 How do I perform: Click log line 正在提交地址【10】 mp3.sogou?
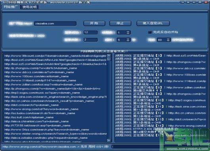tap(160, 101)
